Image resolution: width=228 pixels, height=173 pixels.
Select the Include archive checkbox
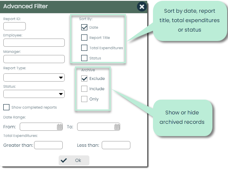84,89
